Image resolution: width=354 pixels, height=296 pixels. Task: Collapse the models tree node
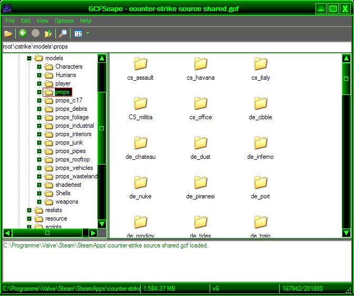29,59
